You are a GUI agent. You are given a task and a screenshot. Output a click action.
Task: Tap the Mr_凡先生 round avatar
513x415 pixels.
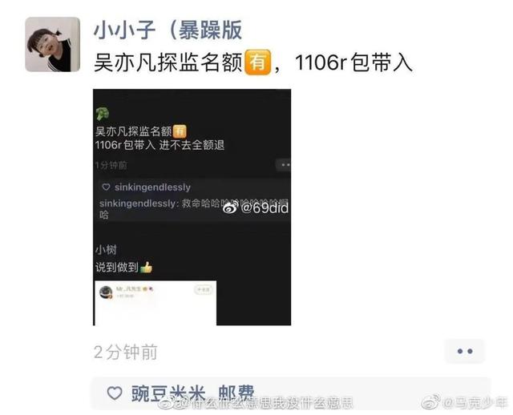coord(106,292)
